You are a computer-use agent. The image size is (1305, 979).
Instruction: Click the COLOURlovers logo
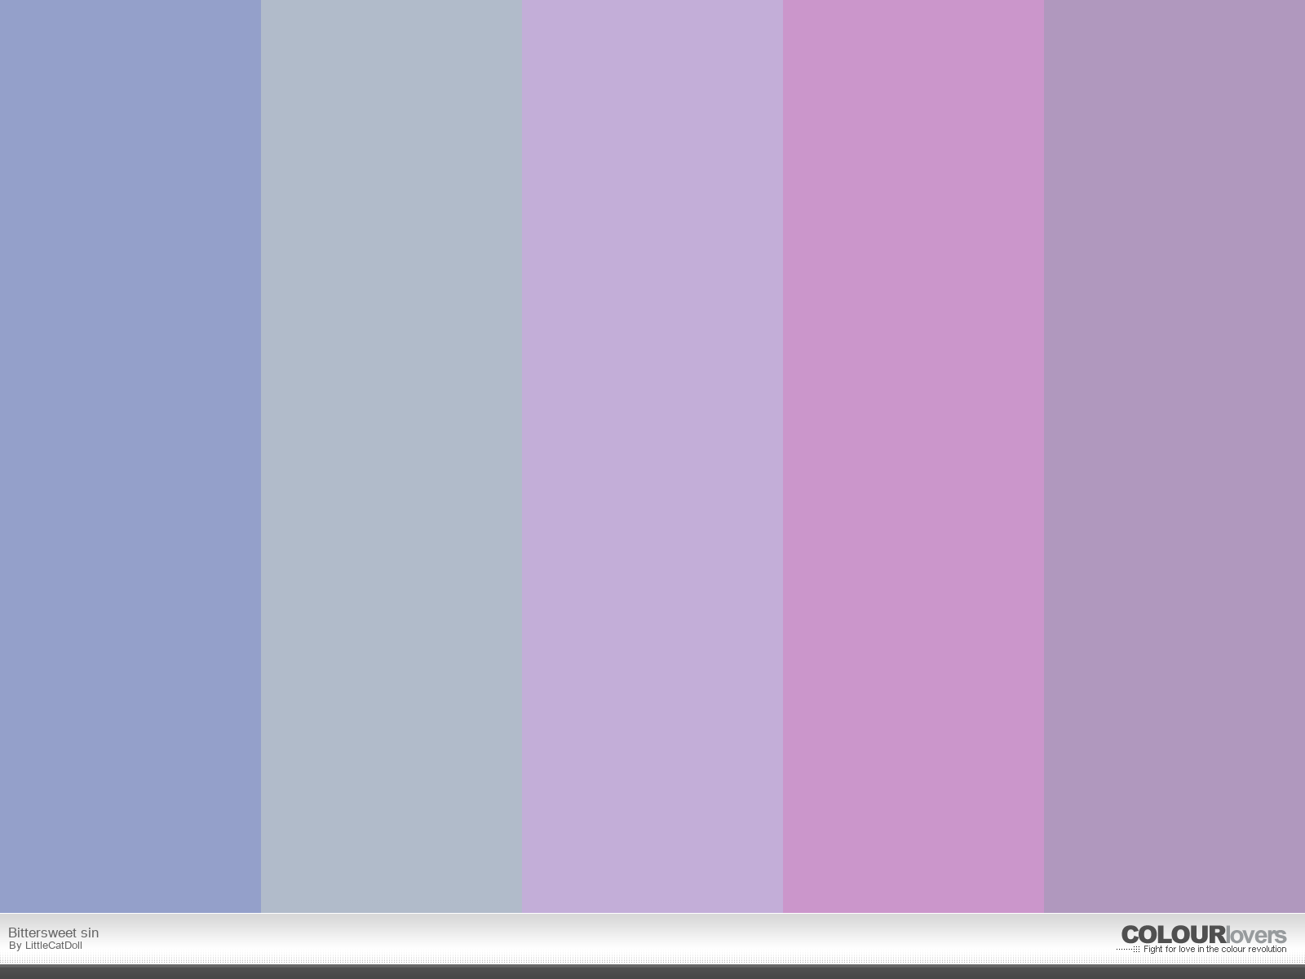1203,935
